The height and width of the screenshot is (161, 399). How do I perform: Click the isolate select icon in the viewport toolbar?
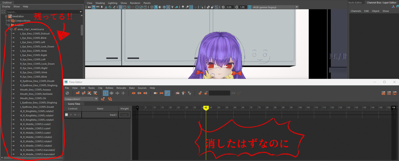(x=202, y=7)
